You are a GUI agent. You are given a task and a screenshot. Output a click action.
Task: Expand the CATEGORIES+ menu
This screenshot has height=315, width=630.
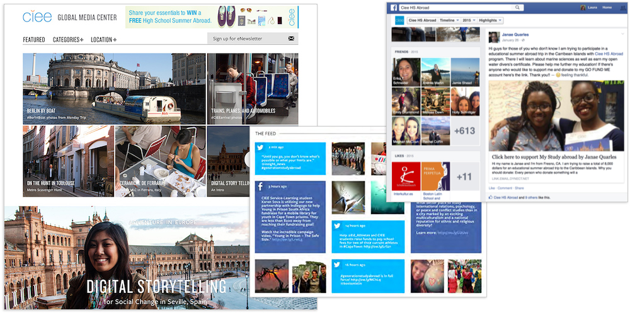[68, 39]
